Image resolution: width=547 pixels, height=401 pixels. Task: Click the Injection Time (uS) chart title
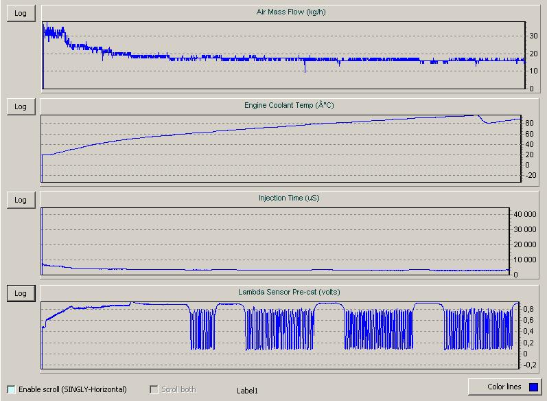[x=289, y=198]
